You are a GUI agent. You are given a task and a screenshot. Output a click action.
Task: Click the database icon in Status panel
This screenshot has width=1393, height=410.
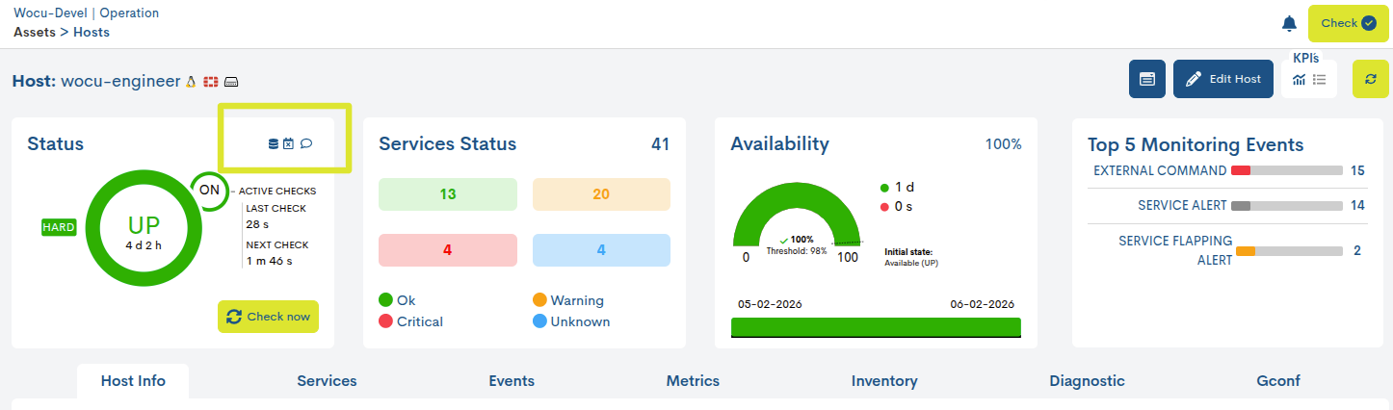[273, 144]
